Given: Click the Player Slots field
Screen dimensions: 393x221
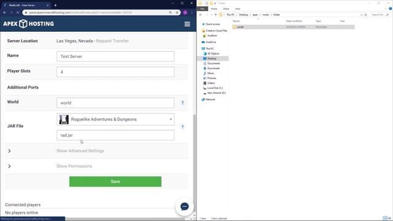Looking at the screenshot, I should 115,72.
